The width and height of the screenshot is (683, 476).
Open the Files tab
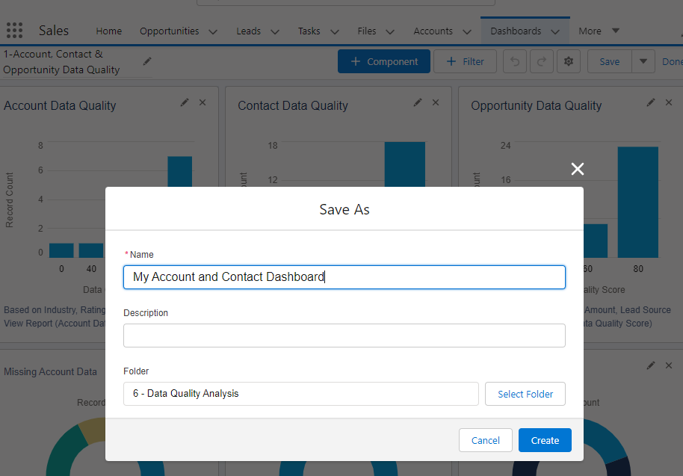click(x=367, y=31)
